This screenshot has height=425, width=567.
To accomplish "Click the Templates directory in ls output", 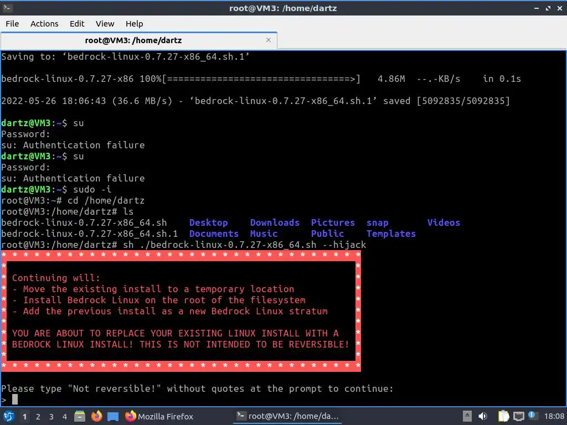I will pos(391,234).
